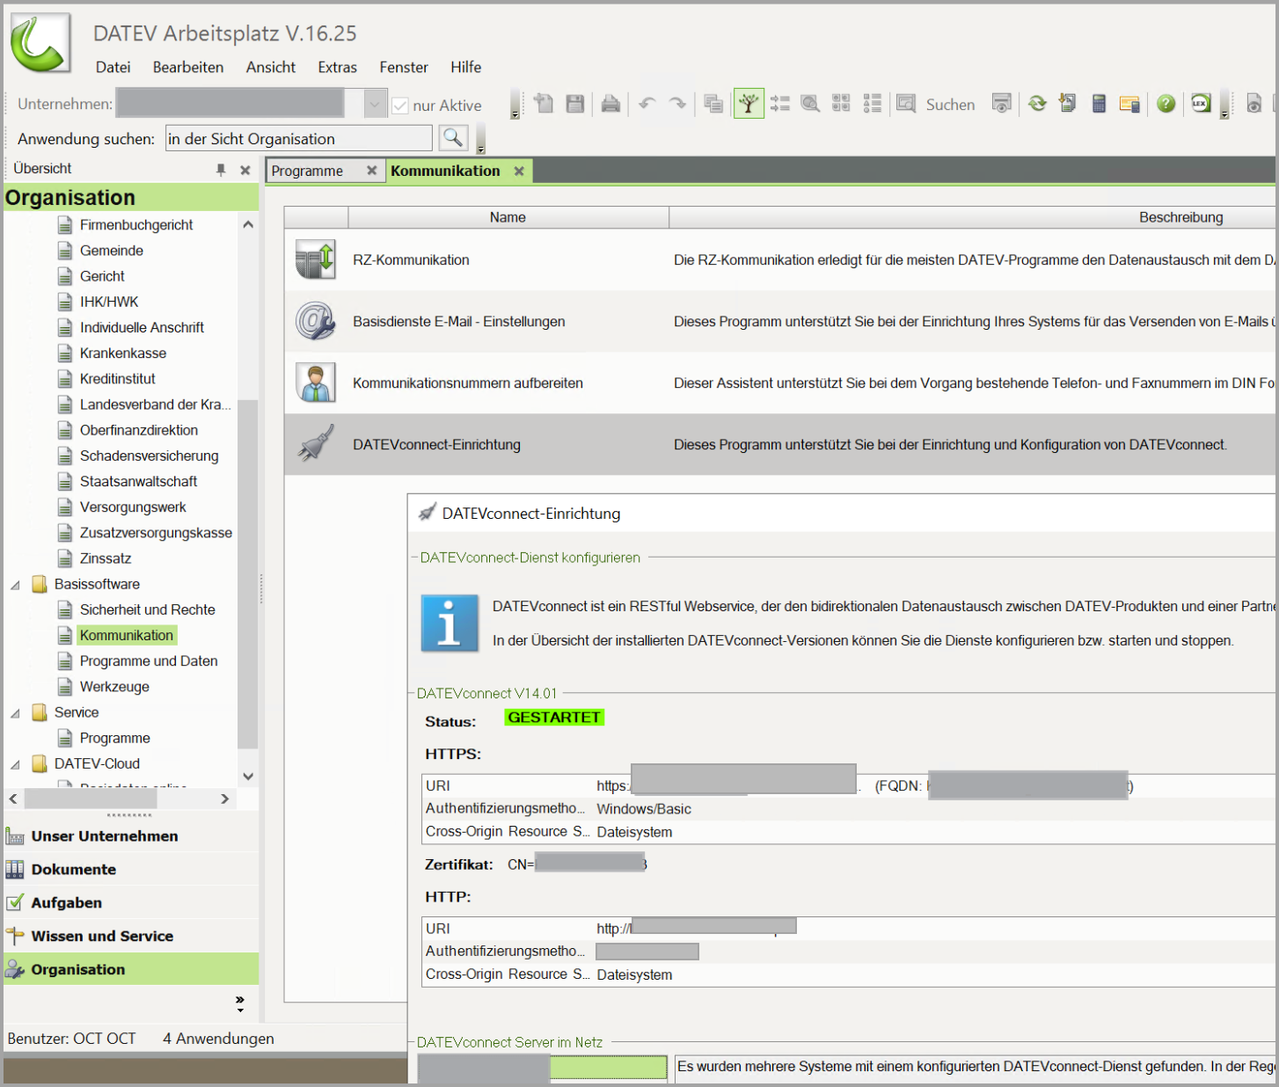Click the printer icon in toolbar
This screenshot has width=1279, height=1087.
pos(610,104)
